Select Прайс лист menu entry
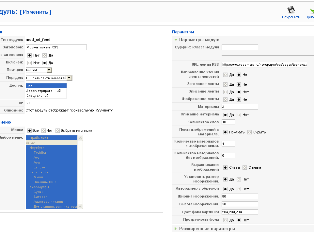Viewport: 314px width, 240px height. tap(52, 138)
